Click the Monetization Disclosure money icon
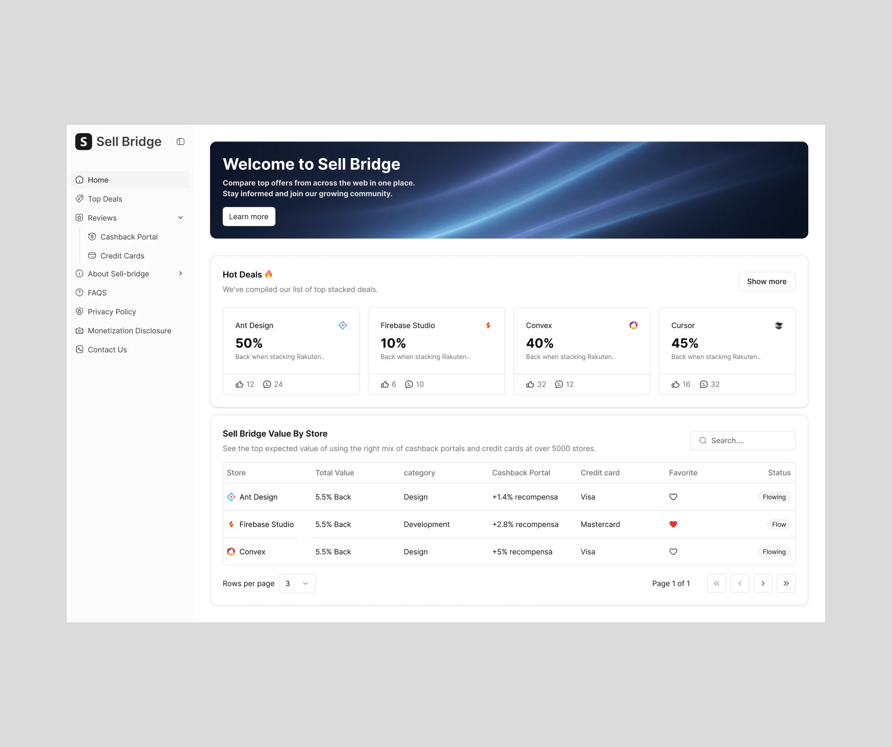The height and width of the screenshot is (747, 892). coord(79,330)
